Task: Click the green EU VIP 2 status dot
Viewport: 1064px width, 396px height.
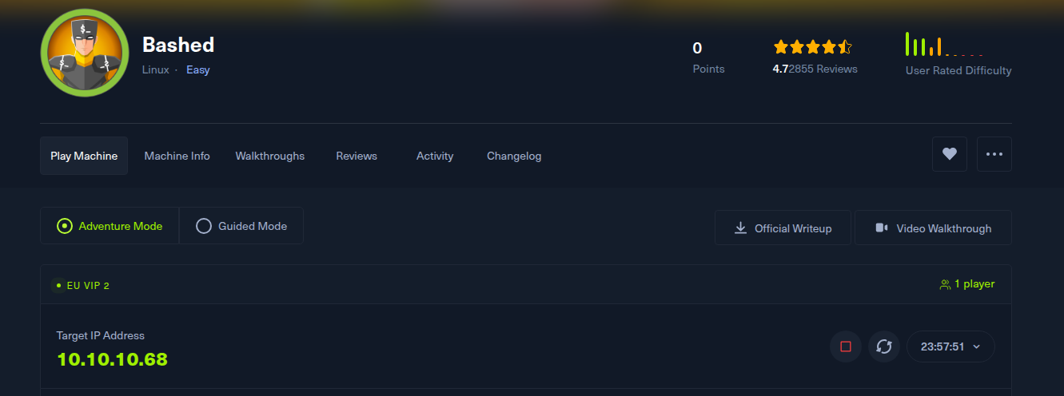Action: [x=58, y=285]
